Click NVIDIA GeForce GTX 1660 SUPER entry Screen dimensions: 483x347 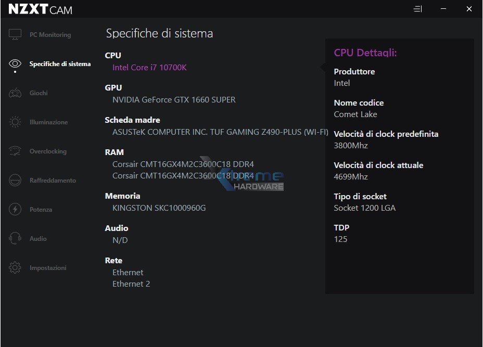pyautogui.click(x=174, y=99)
